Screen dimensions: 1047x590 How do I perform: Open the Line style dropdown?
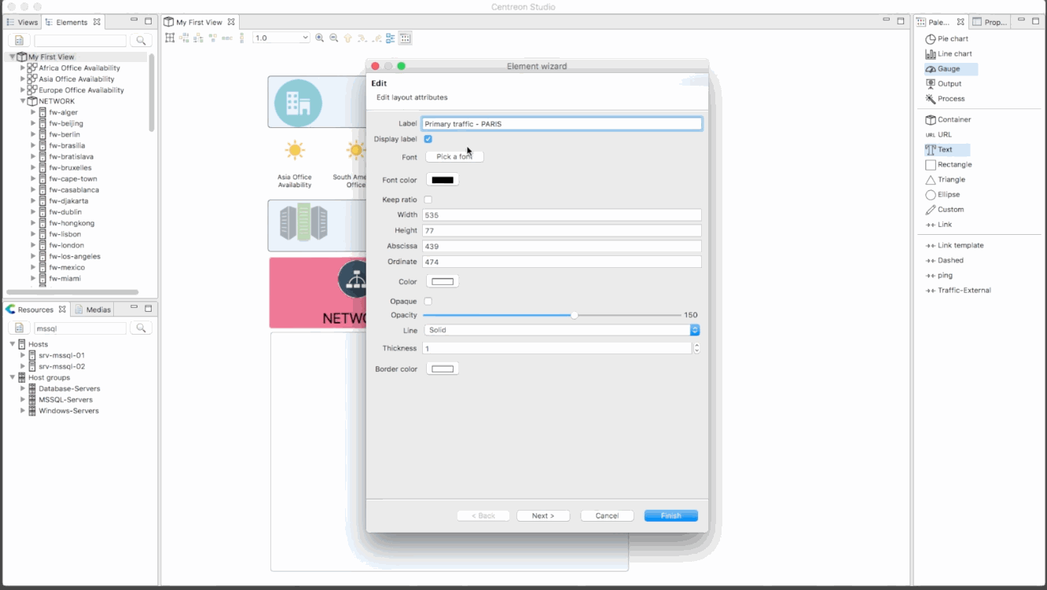point(561,330)
